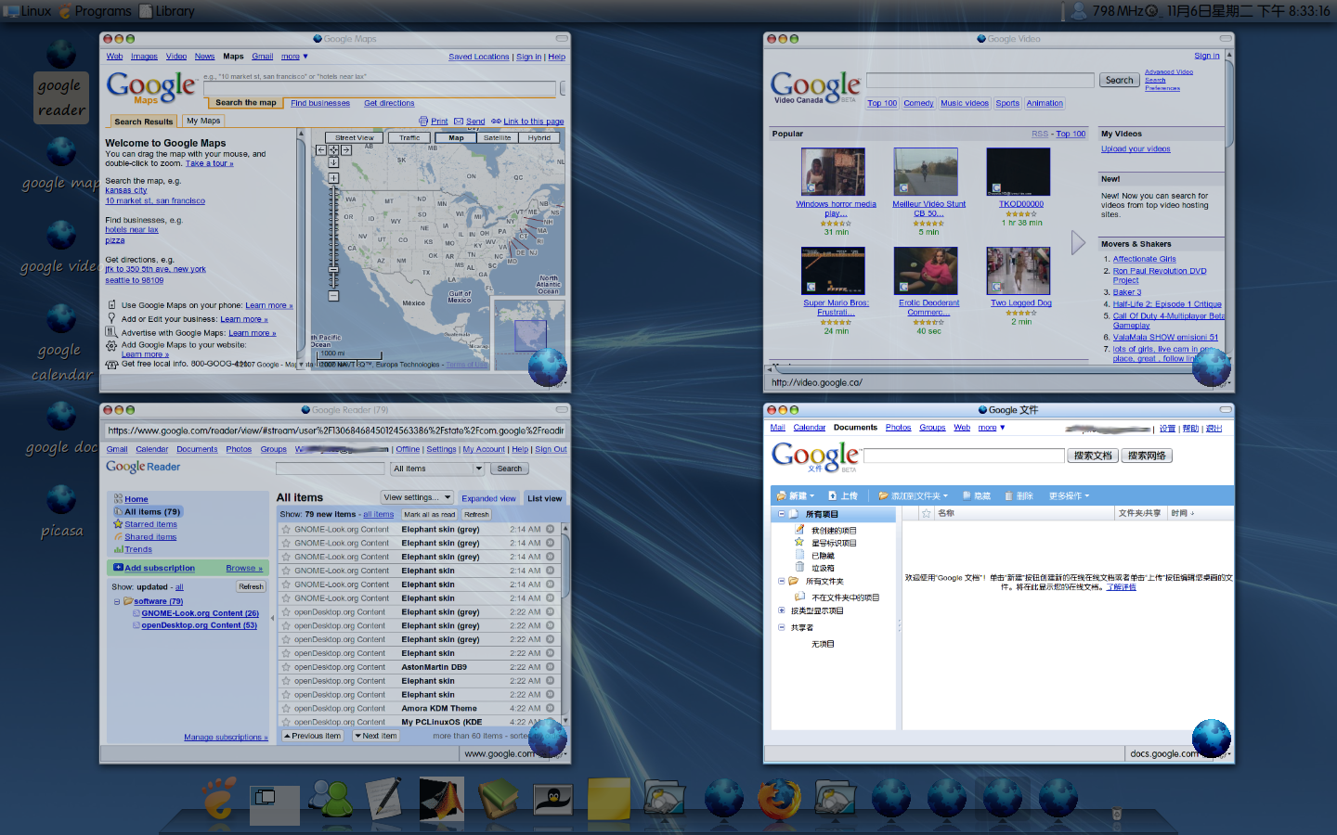Switch Reader to Expanded view
Image resolution: width=1337 pixels, height=835 pixels.
pyautogui.click(x=488, y=498)
